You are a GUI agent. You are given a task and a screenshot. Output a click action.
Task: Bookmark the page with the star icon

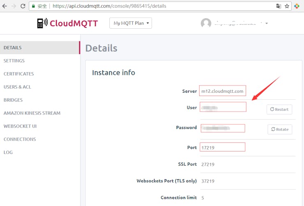287,6
